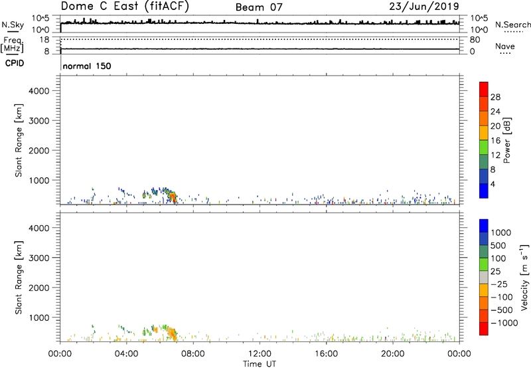Click the red -1000 velocity colorbar segment
Viewport: 531px width, 368px height.
[484, 329]
